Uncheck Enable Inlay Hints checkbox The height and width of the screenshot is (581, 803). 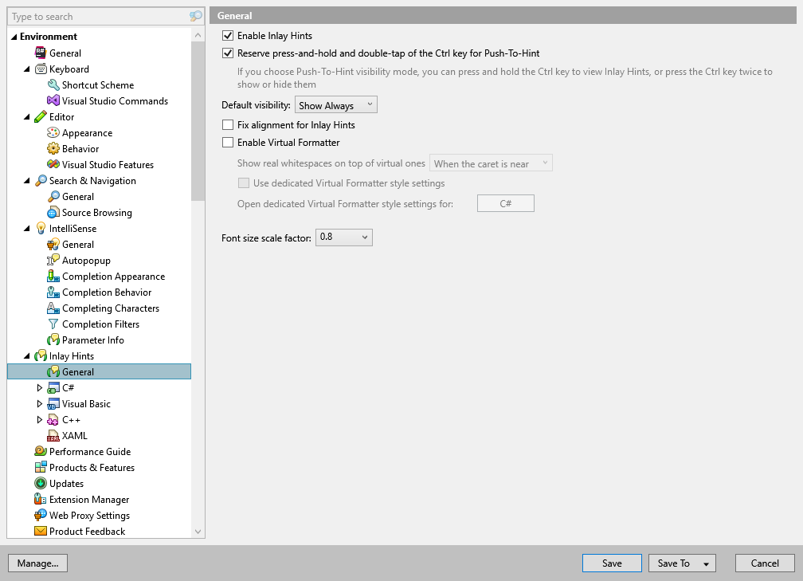tap(228, 36)
